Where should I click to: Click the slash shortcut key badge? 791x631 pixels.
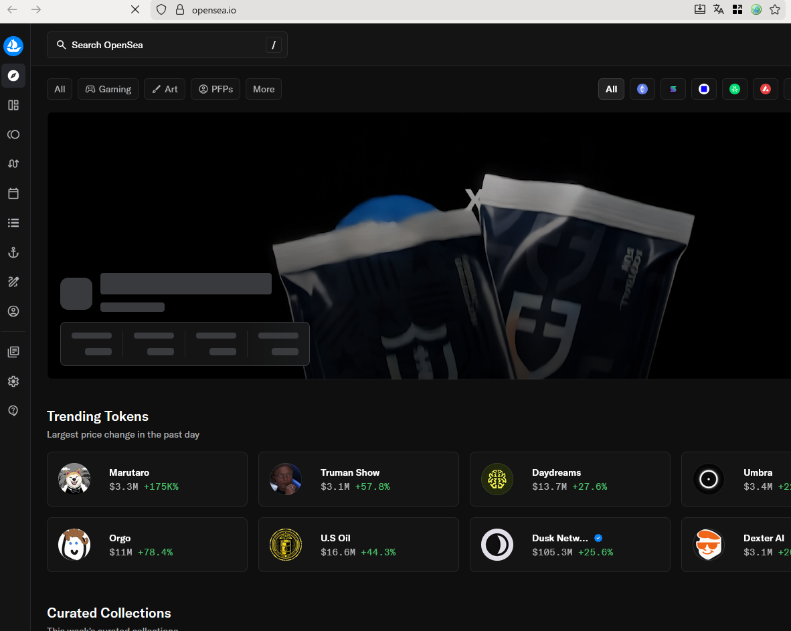274,45
